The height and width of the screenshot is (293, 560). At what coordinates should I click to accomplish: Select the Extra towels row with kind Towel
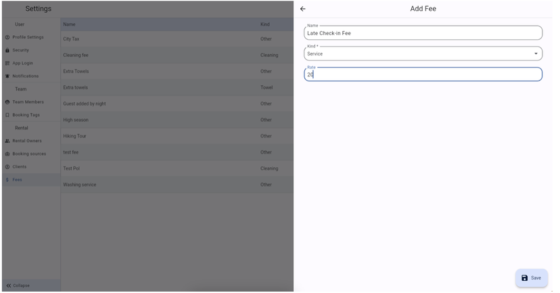click(x=177, y=87)
